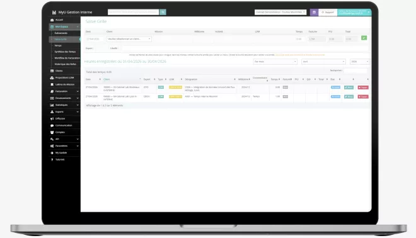Screen dimensions: 416x238
Task: Open the Clients sidebar icon
Action: [52, 71]
